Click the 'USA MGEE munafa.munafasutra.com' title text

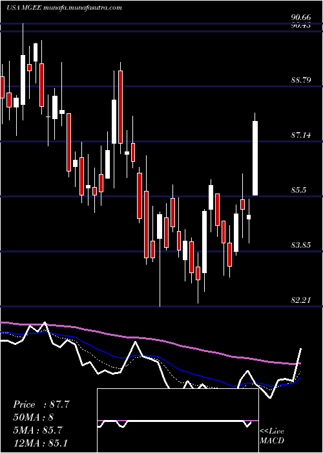(64, 8)
